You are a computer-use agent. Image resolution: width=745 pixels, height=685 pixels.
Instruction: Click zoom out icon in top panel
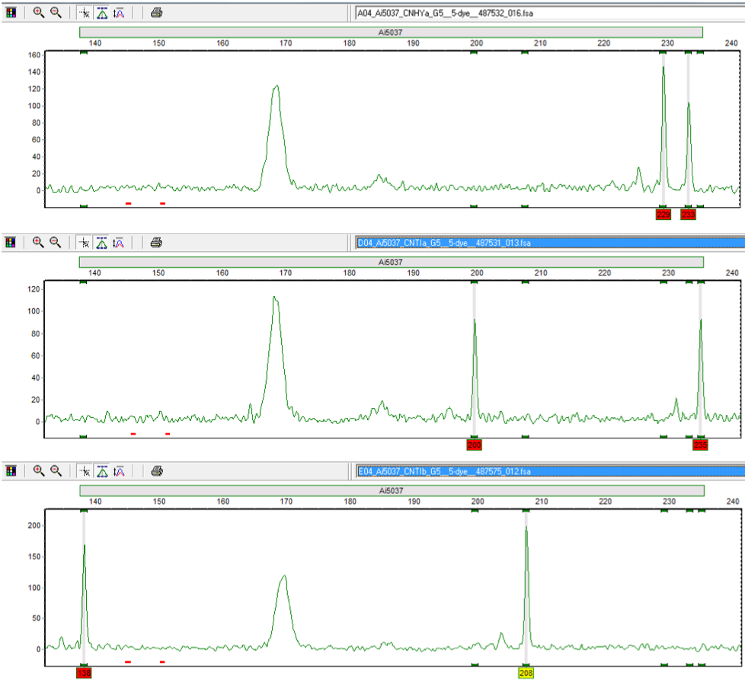pos(56,13)
